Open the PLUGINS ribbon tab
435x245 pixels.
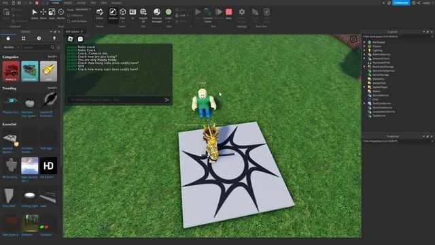116,3
